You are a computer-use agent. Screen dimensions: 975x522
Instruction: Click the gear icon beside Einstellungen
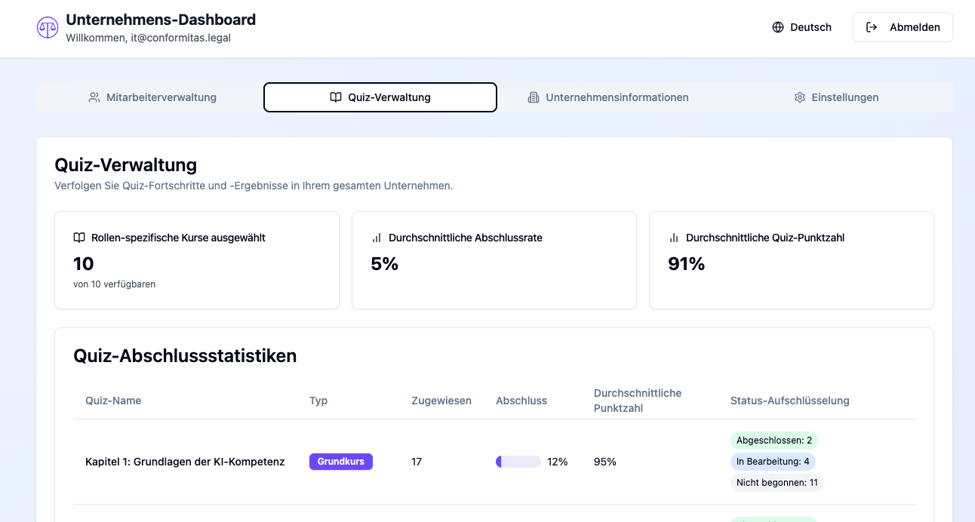800,97
